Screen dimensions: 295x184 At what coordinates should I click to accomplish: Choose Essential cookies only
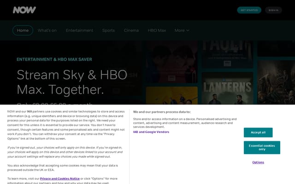262,148
